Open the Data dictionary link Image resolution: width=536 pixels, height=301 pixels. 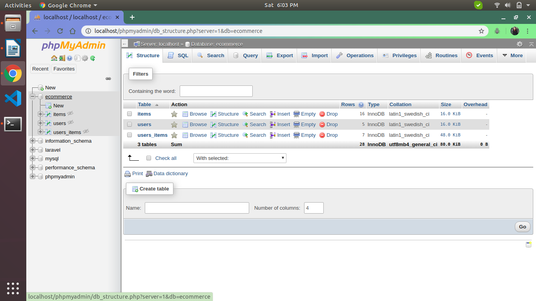(167, 174)
